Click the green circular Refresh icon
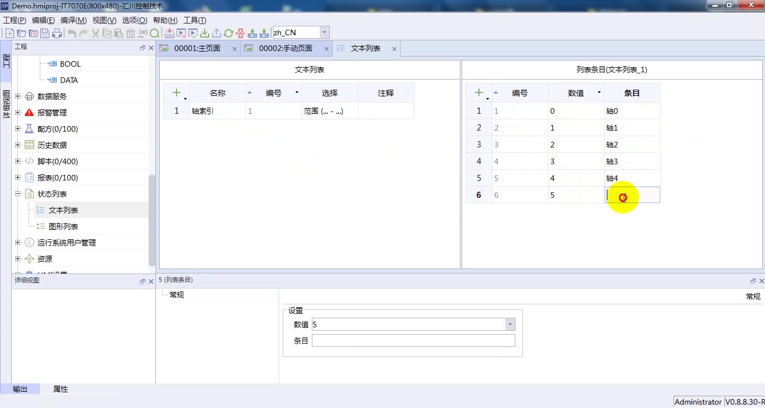This screenshot has height=408, width=765. (x=228, y=33)
